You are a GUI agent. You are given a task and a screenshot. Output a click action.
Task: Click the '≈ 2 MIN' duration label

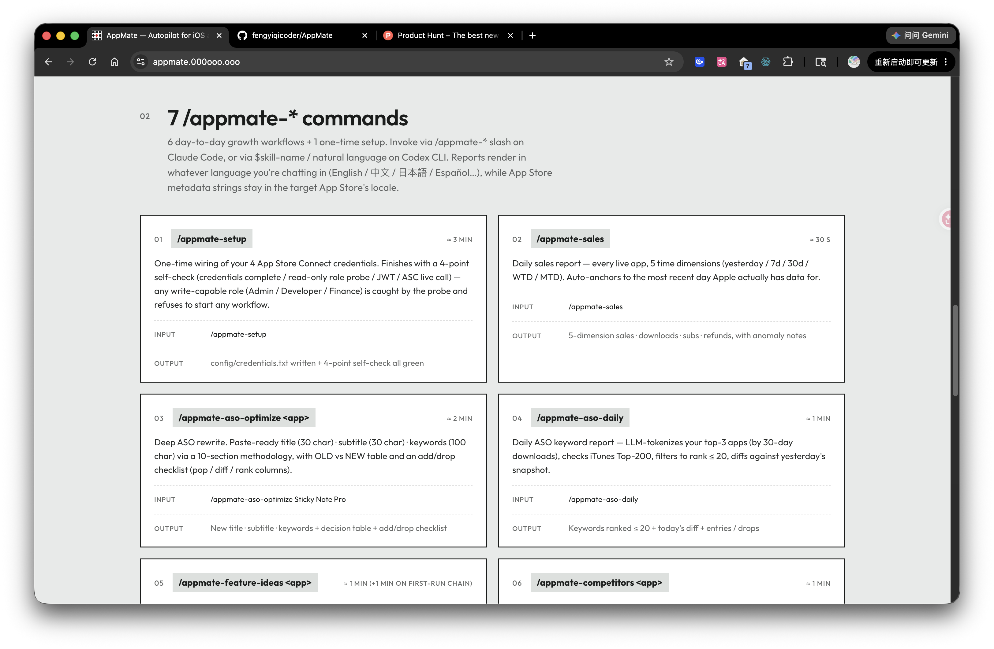tap(459, 419)
